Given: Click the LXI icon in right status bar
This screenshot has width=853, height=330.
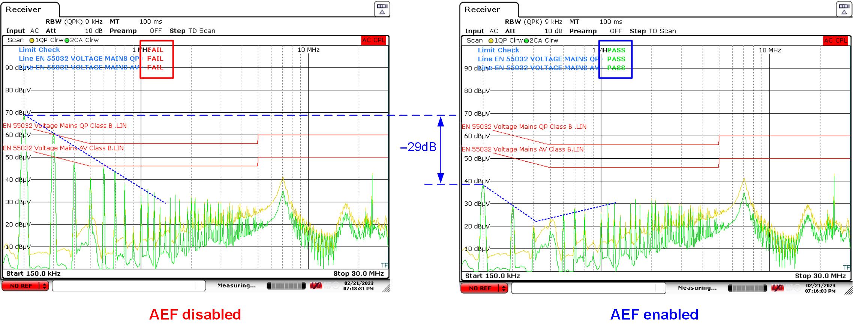Looking at the screenshot, I should [x=777, y=288].
